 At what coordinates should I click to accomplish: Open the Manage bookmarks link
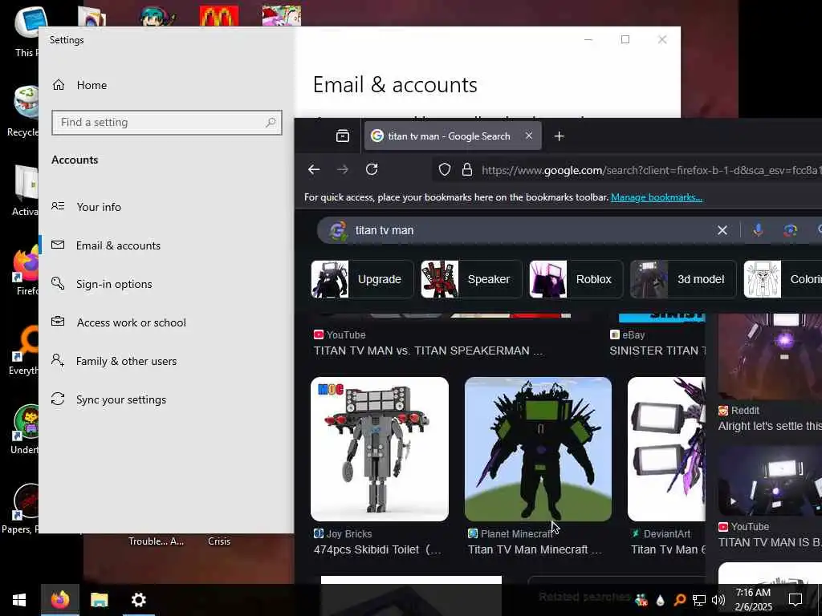click(657, 197)
